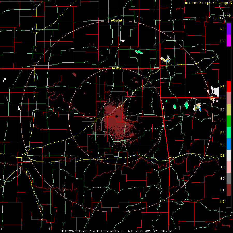Click the [CLAS] units label

[219, 18]
